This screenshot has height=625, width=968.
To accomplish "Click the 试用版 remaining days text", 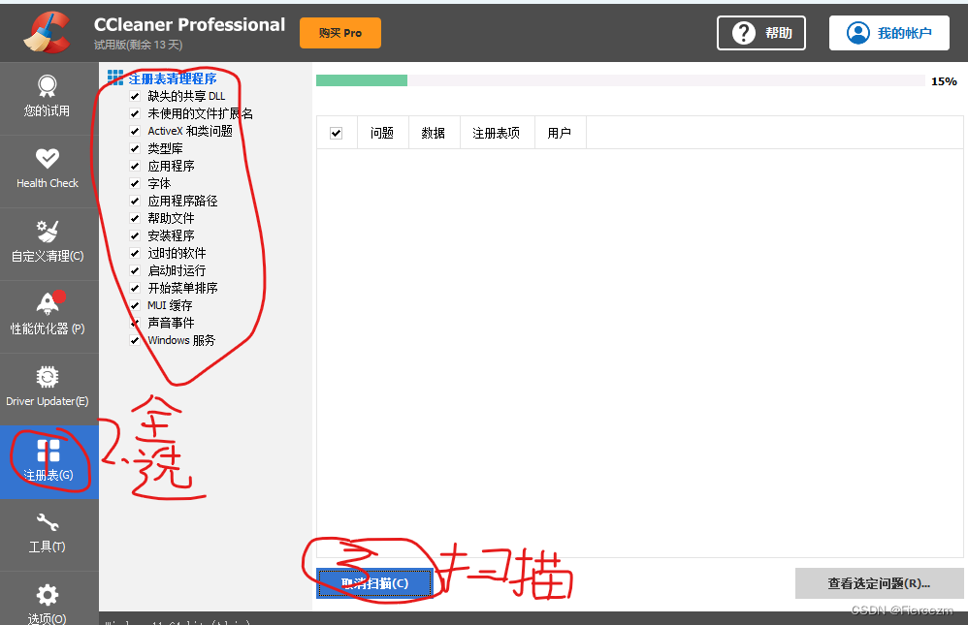I will (139, 45).
